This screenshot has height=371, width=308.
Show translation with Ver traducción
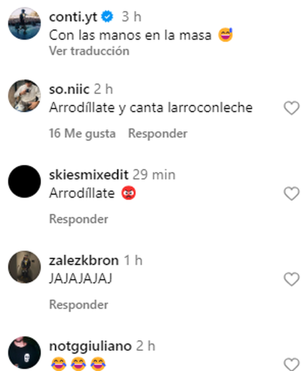pyautogui.click(x=89, y=51)
